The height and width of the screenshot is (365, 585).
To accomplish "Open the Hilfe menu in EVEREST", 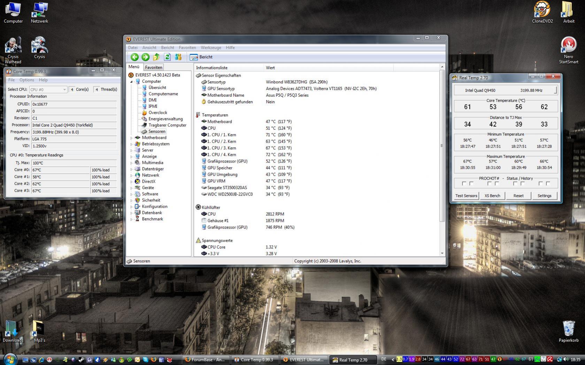I will pyautogui.click(x=230, y=48).
